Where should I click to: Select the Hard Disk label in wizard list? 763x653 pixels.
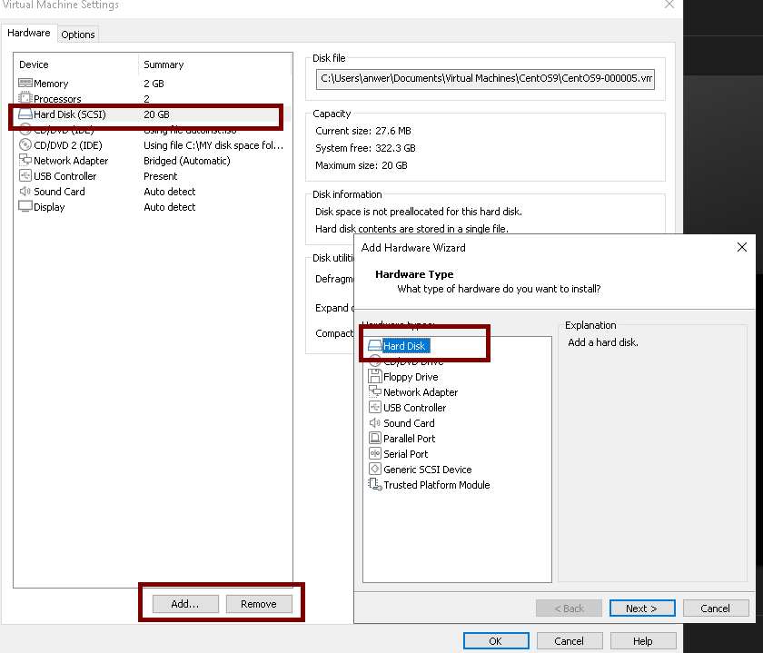point(404,346)
